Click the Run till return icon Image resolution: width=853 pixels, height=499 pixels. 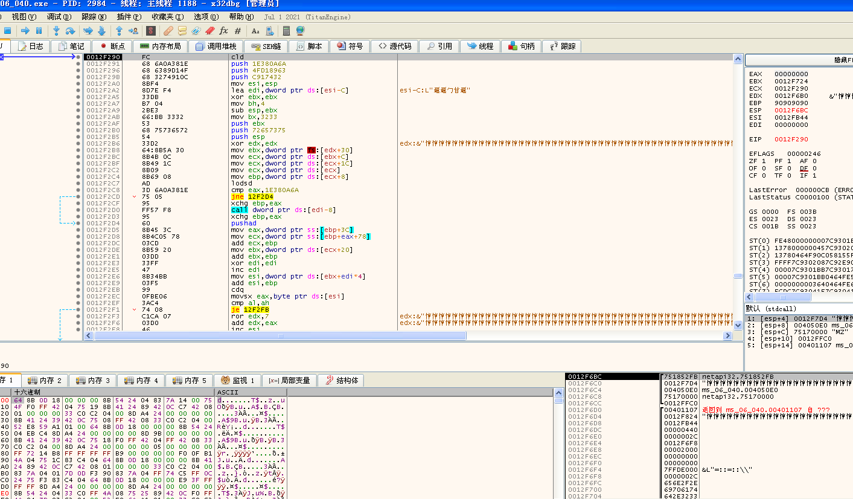[x=119, y=30]
